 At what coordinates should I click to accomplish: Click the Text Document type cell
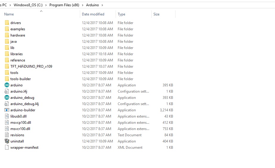pyautogui.click(x=130, y=135)
